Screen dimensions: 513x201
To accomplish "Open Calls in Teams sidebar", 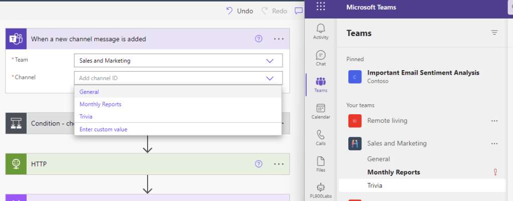I will [321, 138].
